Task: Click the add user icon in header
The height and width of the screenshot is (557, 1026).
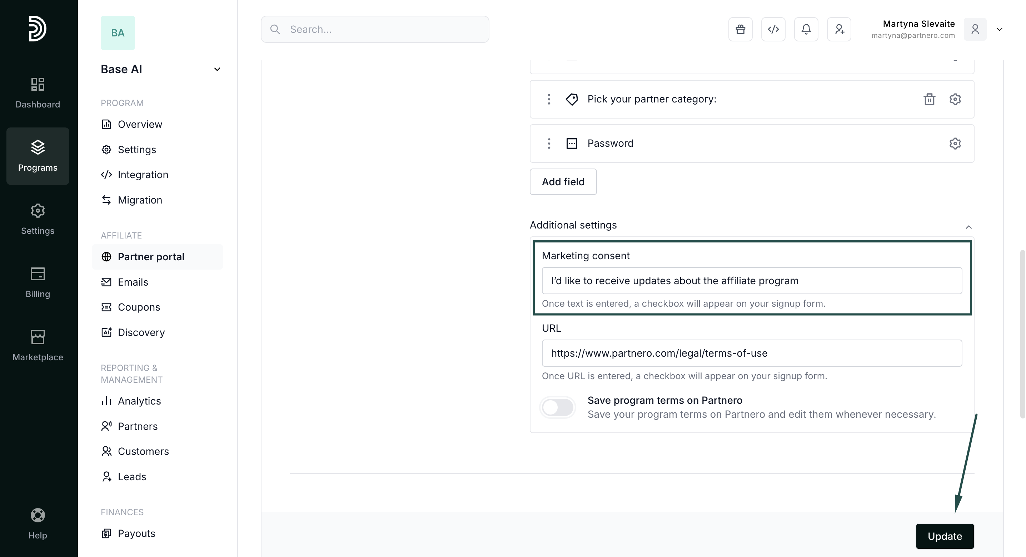Action: (x=839, y=29)
